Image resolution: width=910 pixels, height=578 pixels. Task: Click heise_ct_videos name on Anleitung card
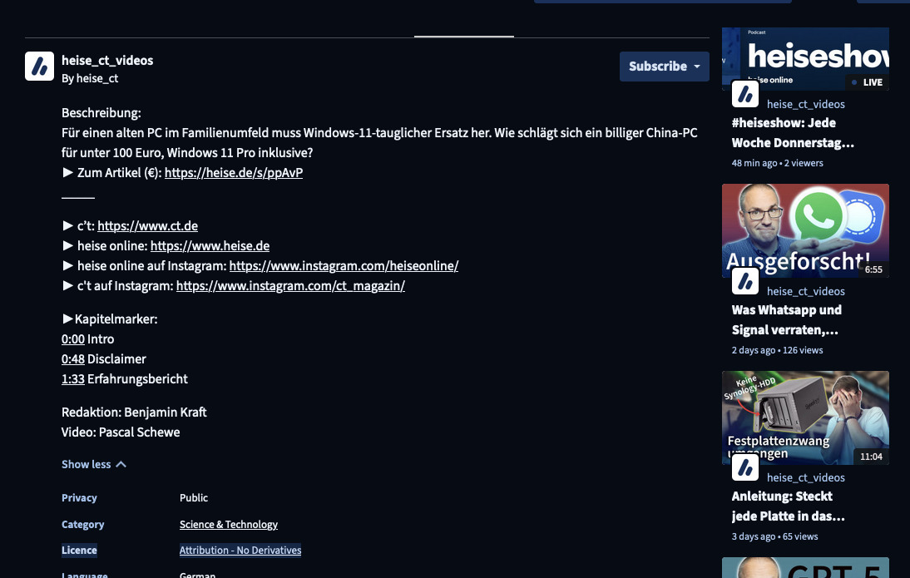pyautogui.click(x=805, y=477)
